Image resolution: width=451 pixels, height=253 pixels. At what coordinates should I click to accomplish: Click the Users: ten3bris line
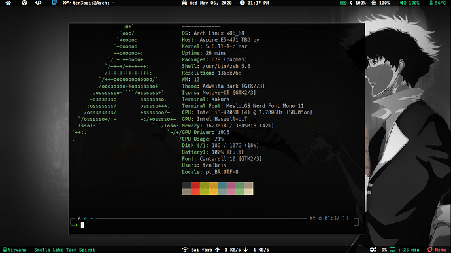[204, 166]
